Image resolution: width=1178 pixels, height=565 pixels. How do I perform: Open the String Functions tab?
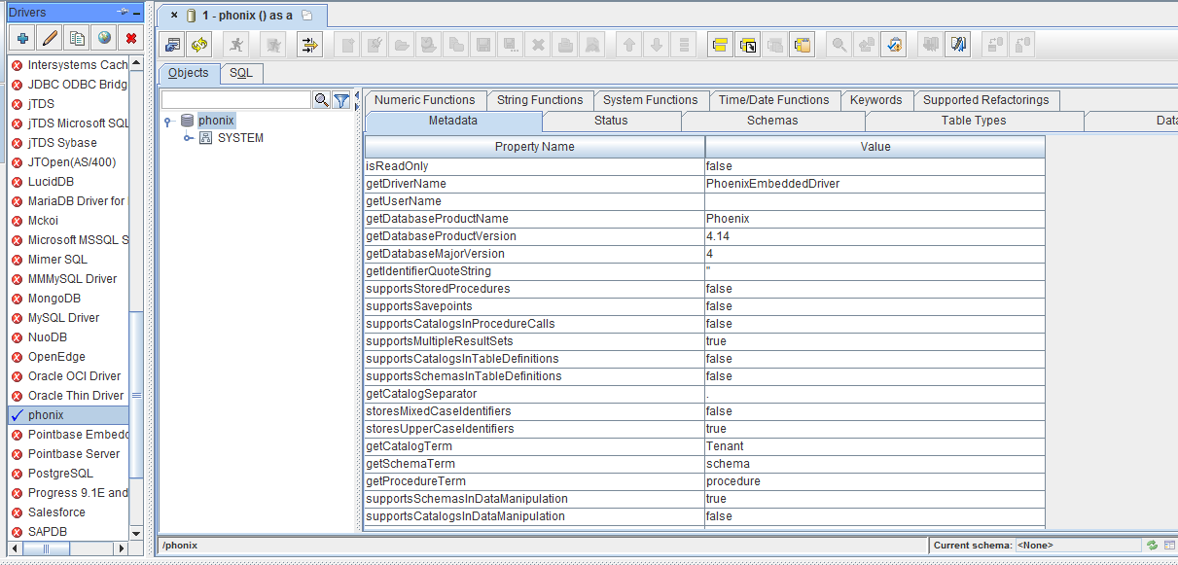click(539, 100)
